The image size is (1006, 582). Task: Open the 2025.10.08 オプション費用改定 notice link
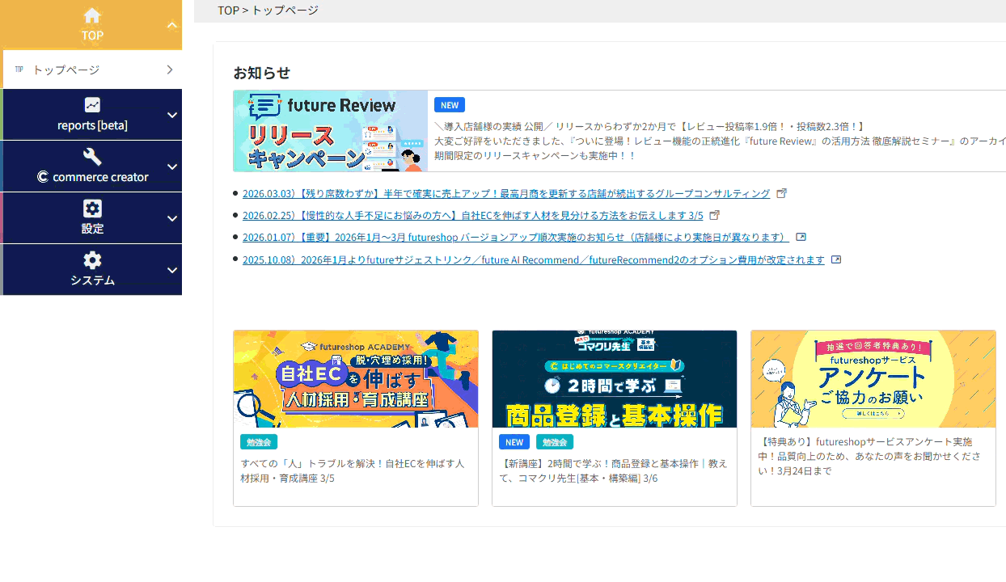(533, 259)
